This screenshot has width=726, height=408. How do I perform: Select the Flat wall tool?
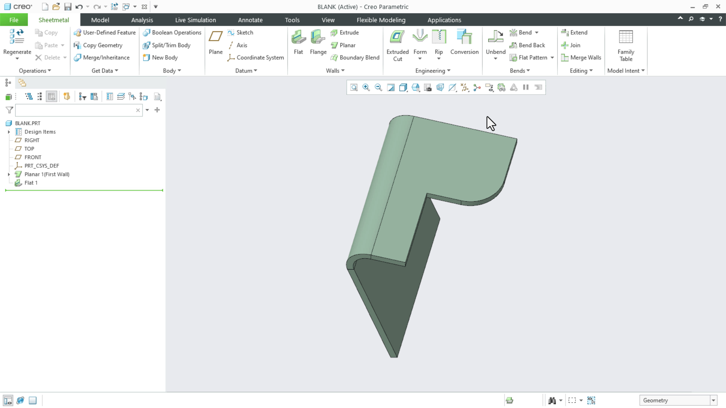pyautogui.click(x=298, y=42)
